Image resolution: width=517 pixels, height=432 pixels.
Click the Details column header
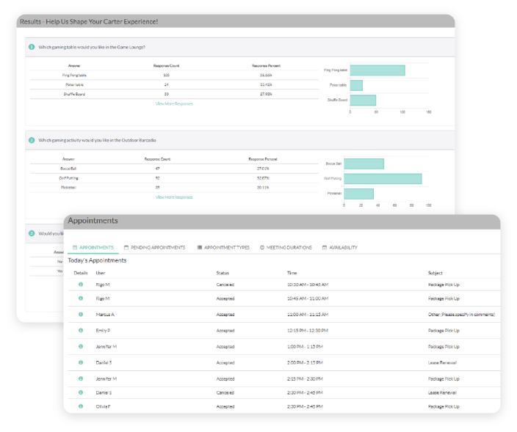click(81, 273)
